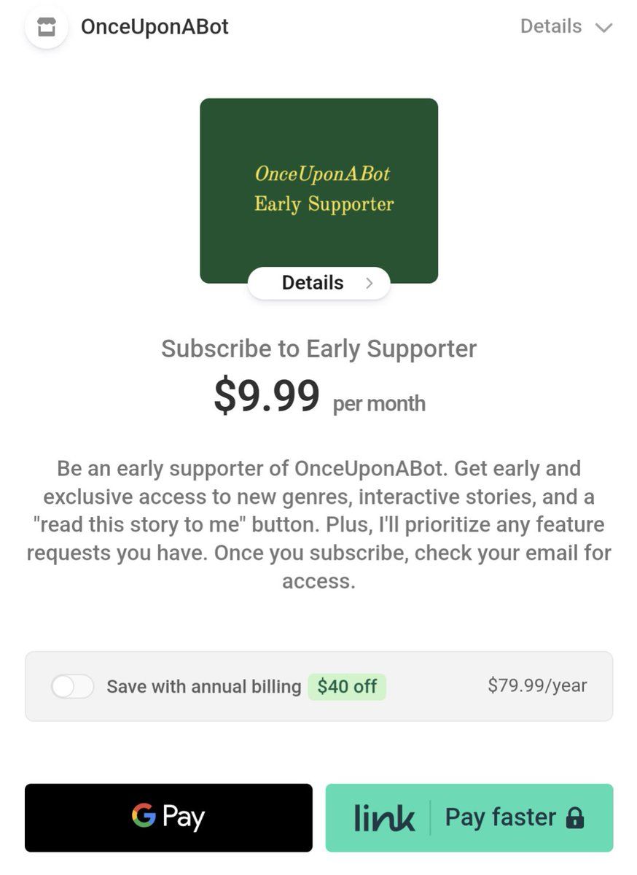Click the padlock icon on Pay faster
The height and width of the screenshot is (875, 637).
coord(575,818)
